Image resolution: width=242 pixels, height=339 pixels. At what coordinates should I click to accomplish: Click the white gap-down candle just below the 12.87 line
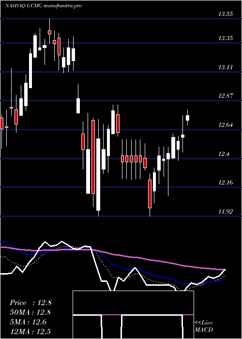pos(78,106)
